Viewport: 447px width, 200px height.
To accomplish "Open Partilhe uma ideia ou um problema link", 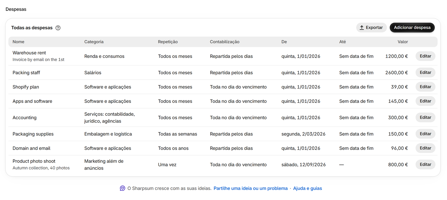I will point(250,188).
